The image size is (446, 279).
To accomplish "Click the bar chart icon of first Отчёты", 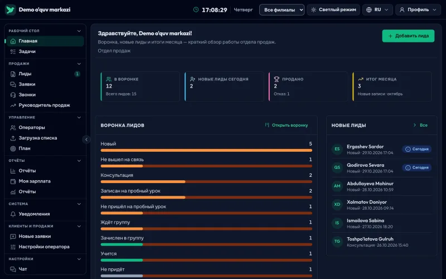I will 13,171.
